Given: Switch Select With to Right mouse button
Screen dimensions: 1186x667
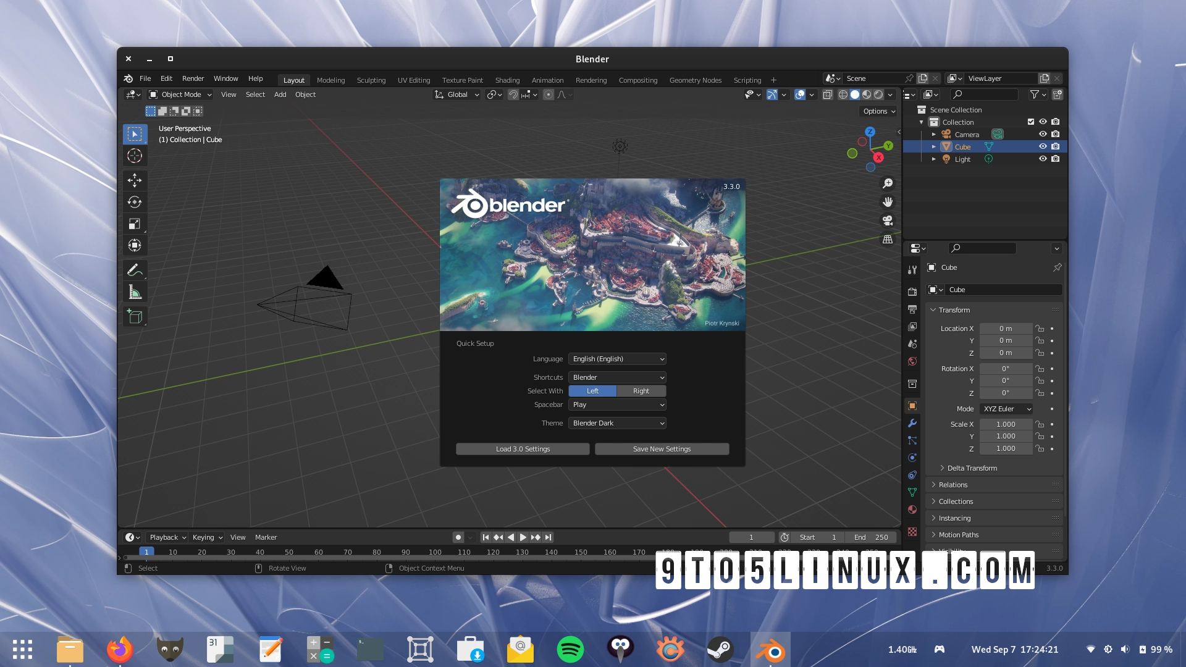Looking at the screenshot, I should click(x=641, y=391).
